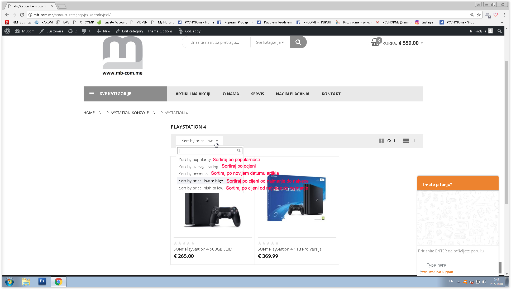Close the PlayStation 4 – MBcom tab
Viewport: 511px width, 289px height.
[x=52, y=6]
